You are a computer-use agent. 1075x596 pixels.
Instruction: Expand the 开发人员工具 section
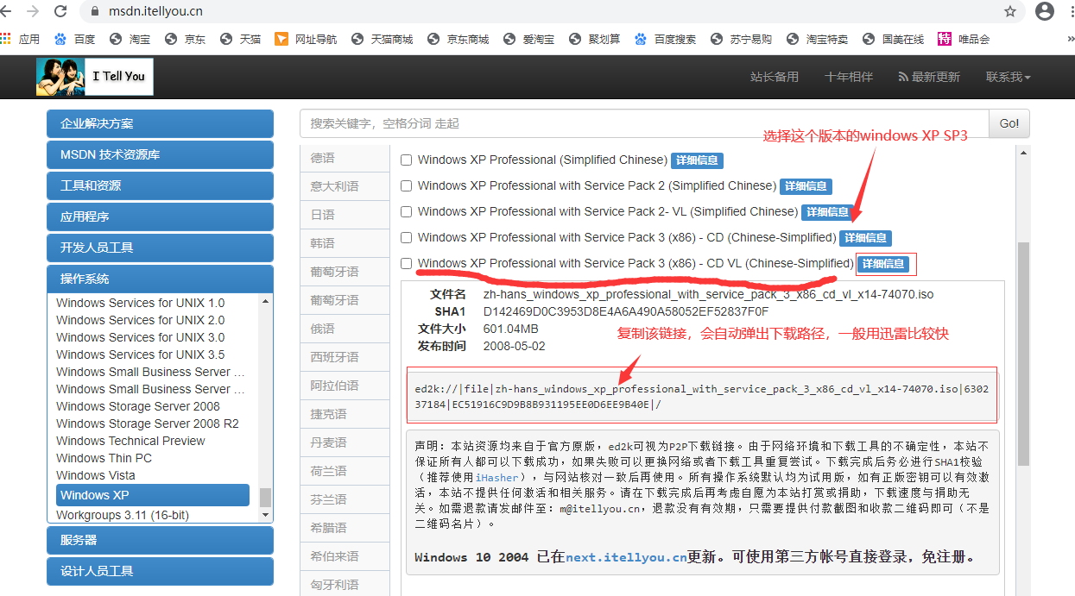click(x=160, y=248)
